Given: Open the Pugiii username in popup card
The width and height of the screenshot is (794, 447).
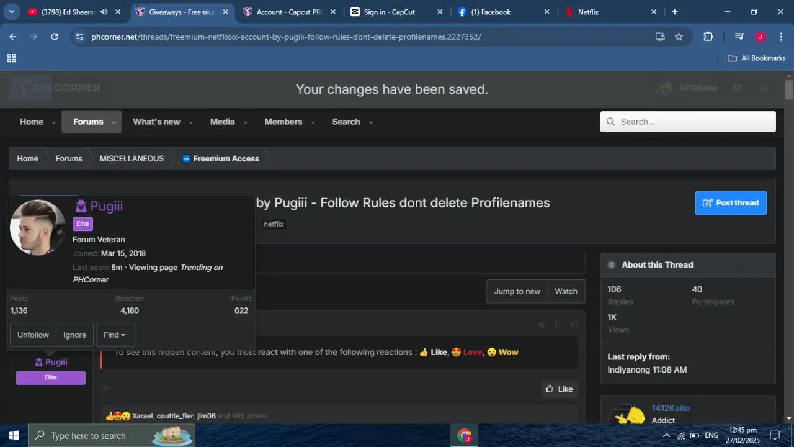Looking at the screenshot, I should tap(106, 206).
